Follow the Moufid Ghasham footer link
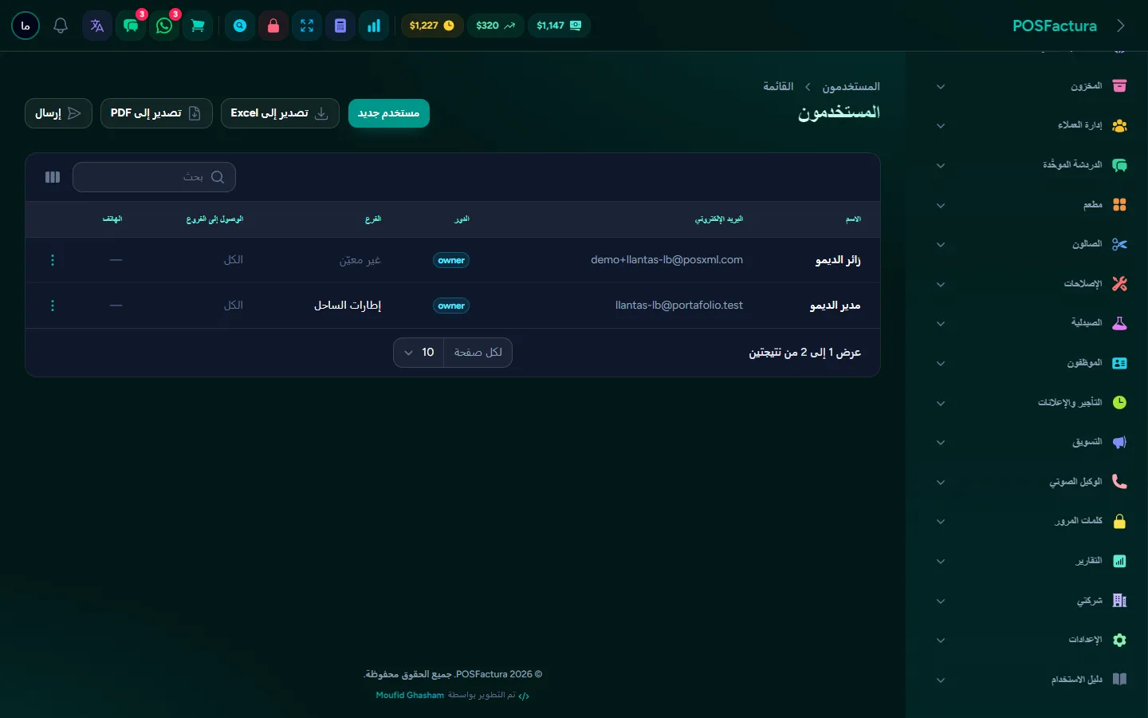Viewport: 1148px width, 718px height. 410,696
